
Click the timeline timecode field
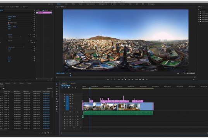coord(66,86)
